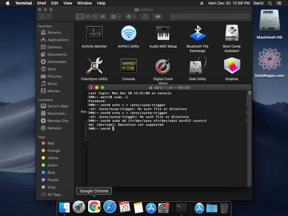This screenshot has height=216, width=288.
Task: Click Finder Edit Tags toolbar button
Action: pos(157,17)
